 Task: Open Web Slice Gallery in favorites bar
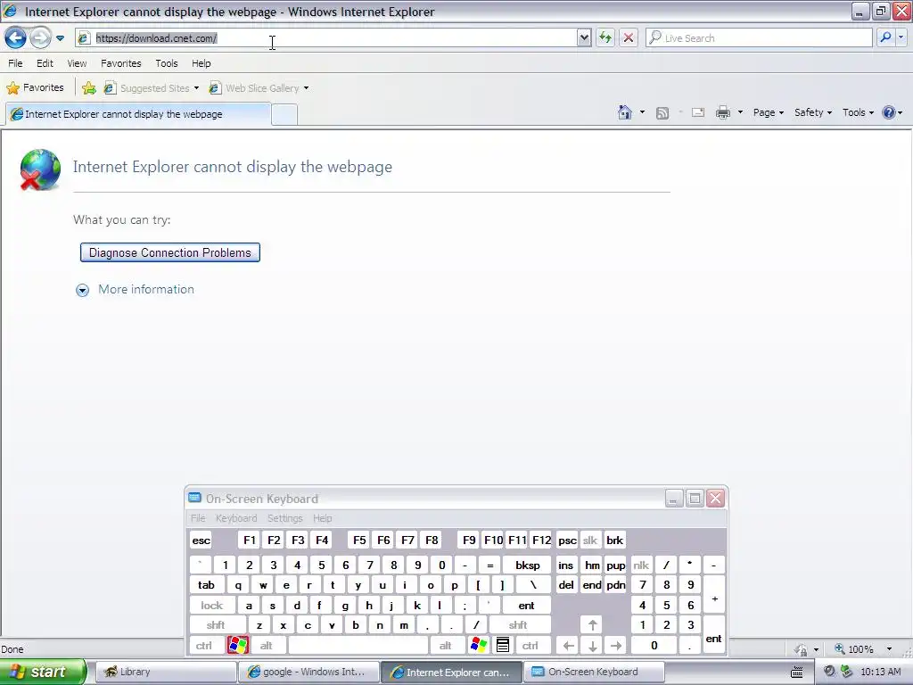coord(259,88)
